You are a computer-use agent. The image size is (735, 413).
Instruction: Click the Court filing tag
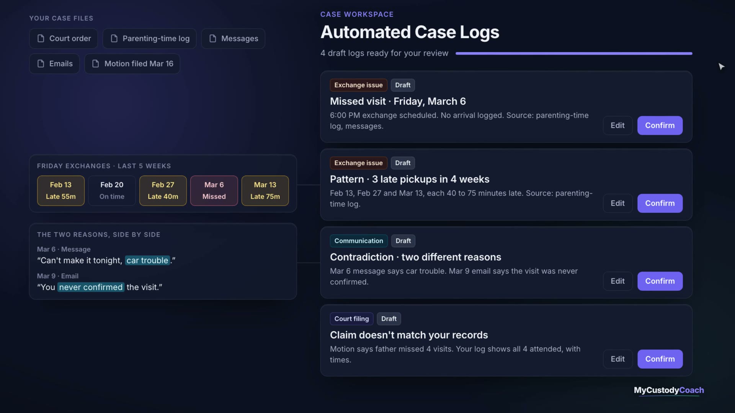tap(351, 319)
